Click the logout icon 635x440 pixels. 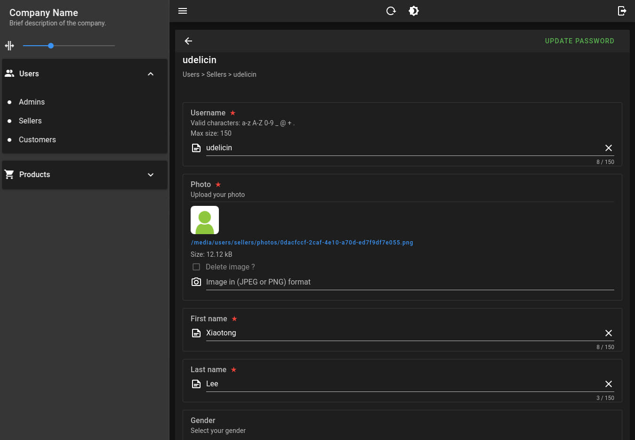tap(622, 11)
